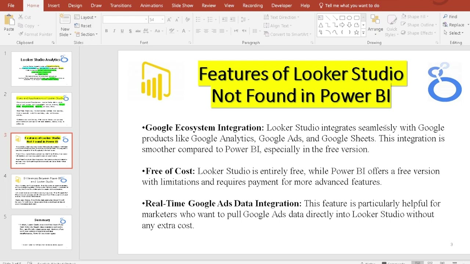Click the Paste clipboard icon
This screenshot has height=264, width=470.
pos(9,20)
